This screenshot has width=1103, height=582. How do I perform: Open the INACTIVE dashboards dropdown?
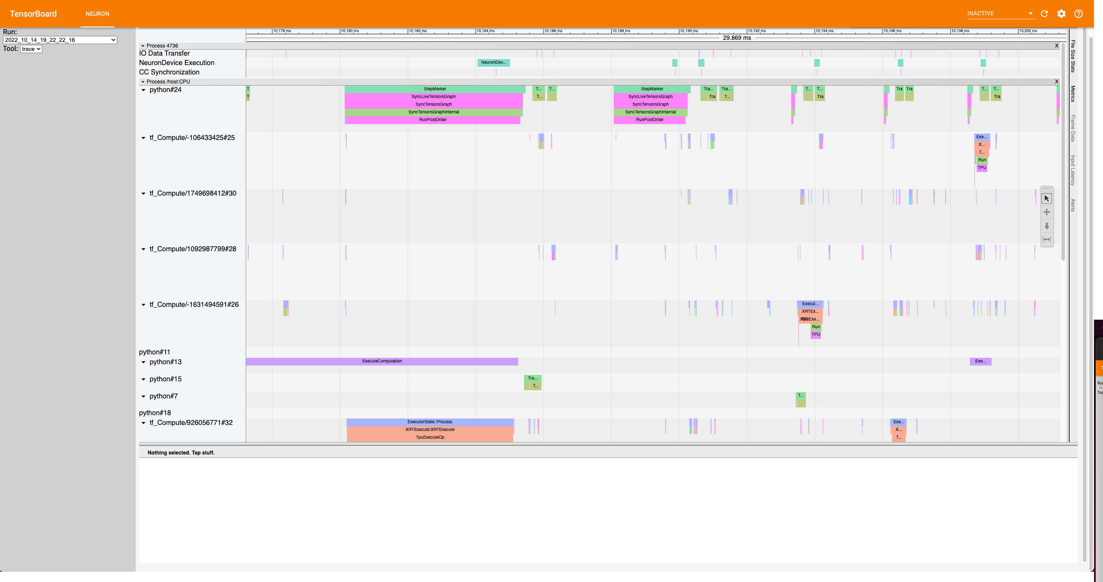1001,13
